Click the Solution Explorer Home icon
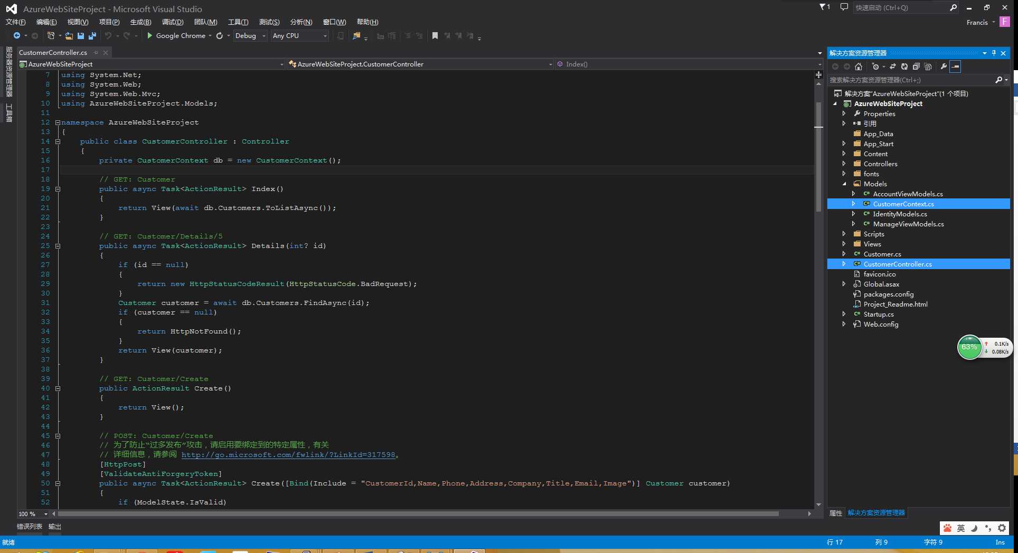This screenshot has height=553, width=1018. [x=859, y=66]
